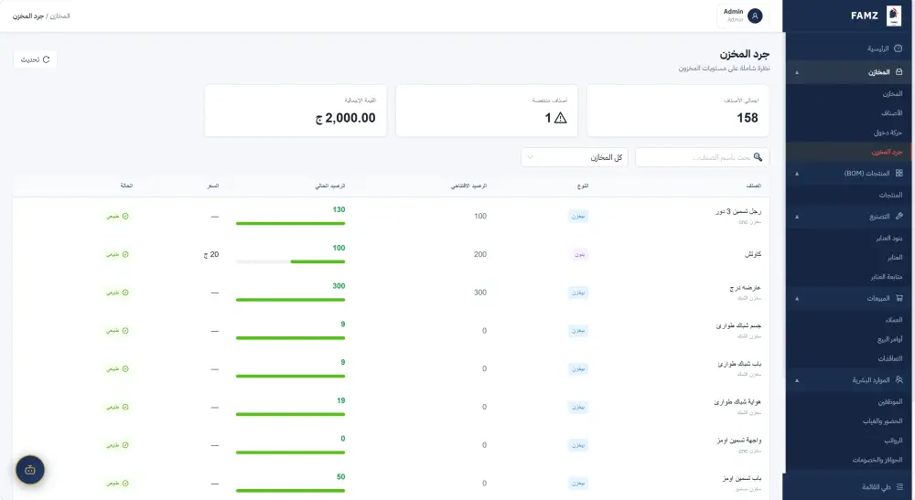The image size is (915, 500).
Task: Open the Admin user avatar icon
Action: [x=755, y=16]
